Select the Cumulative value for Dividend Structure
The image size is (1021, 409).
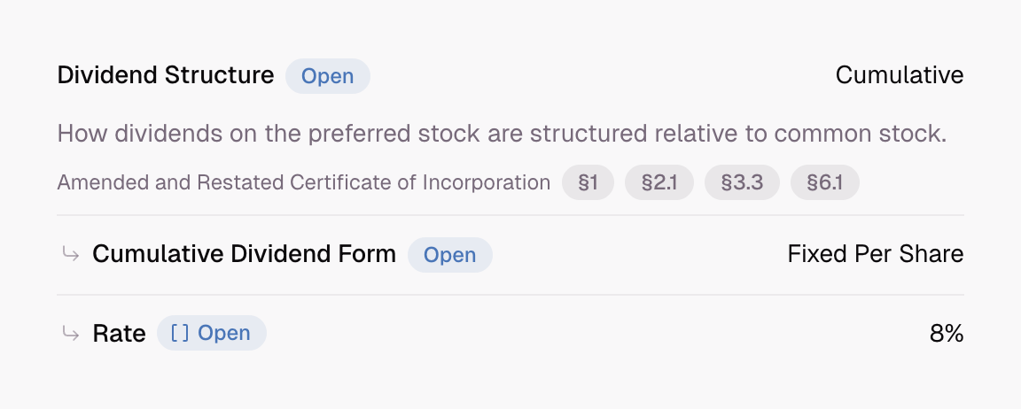(900, 75)
